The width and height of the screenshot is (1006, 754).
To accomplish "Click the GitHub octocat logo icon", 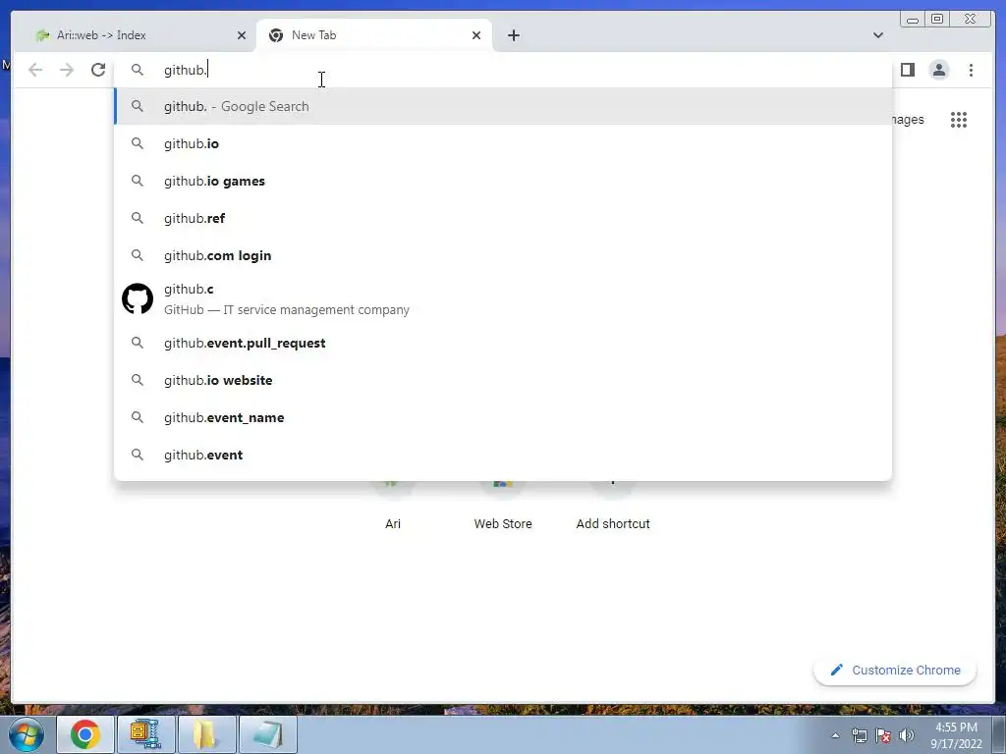I will pyautogui.click(x=138, y=298).
